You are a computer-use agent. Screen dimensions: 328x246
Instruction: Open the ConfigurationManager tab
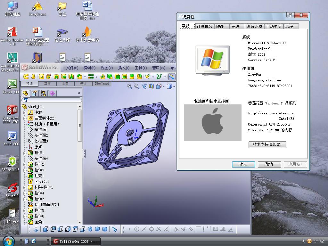(43, 93)
